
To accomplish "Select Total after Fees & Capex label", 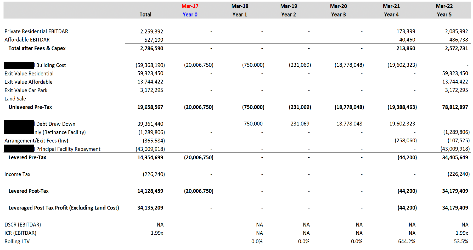I will pos(37,48).
